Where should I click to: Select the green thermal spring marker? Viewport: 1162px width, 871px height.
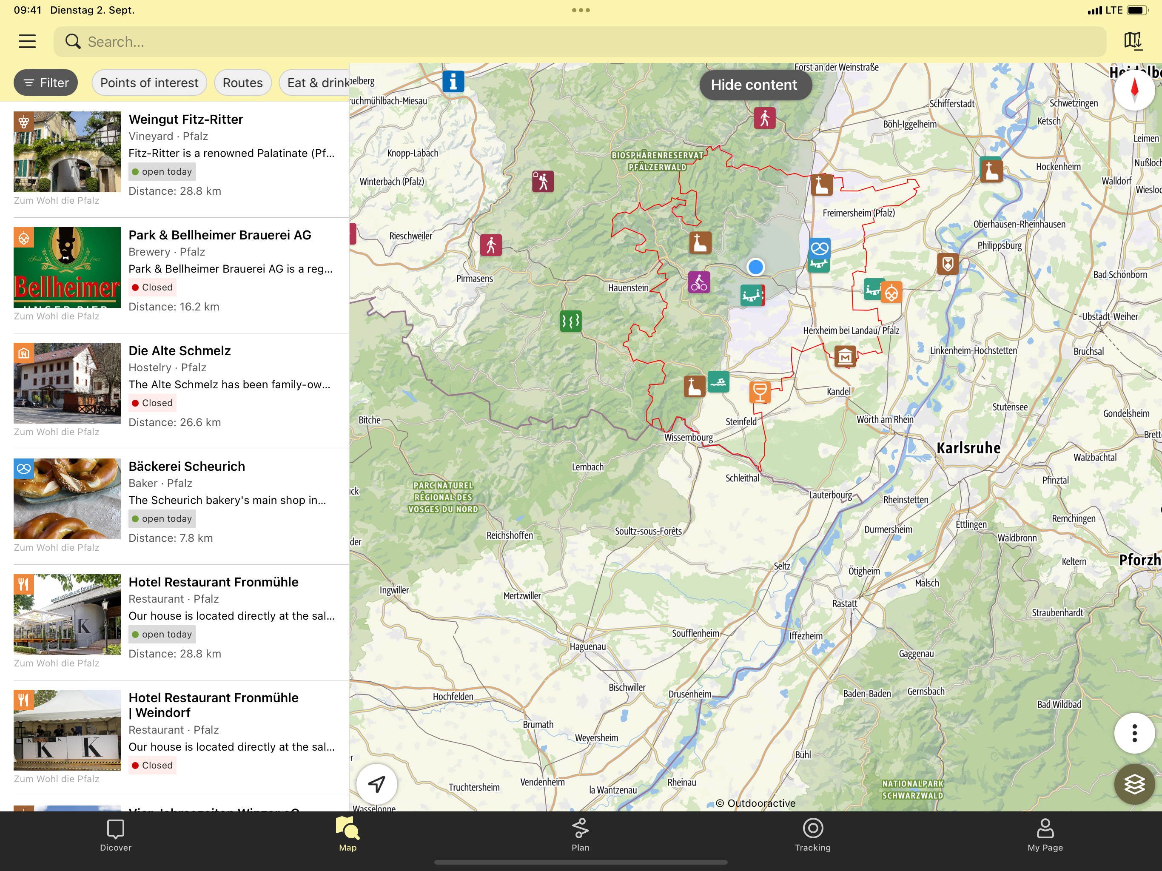click(x=570, y=320)
